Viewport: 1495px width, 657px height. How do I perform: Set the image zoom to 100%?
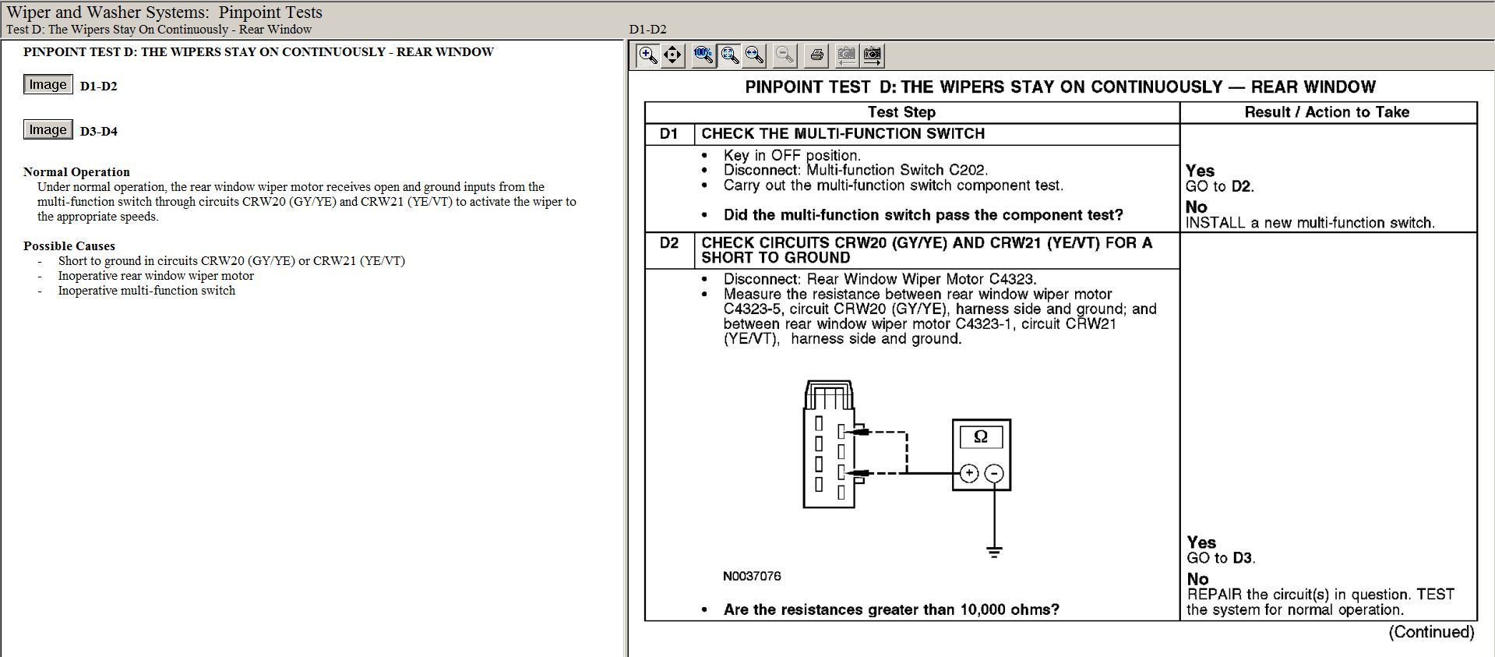point(703,55)
